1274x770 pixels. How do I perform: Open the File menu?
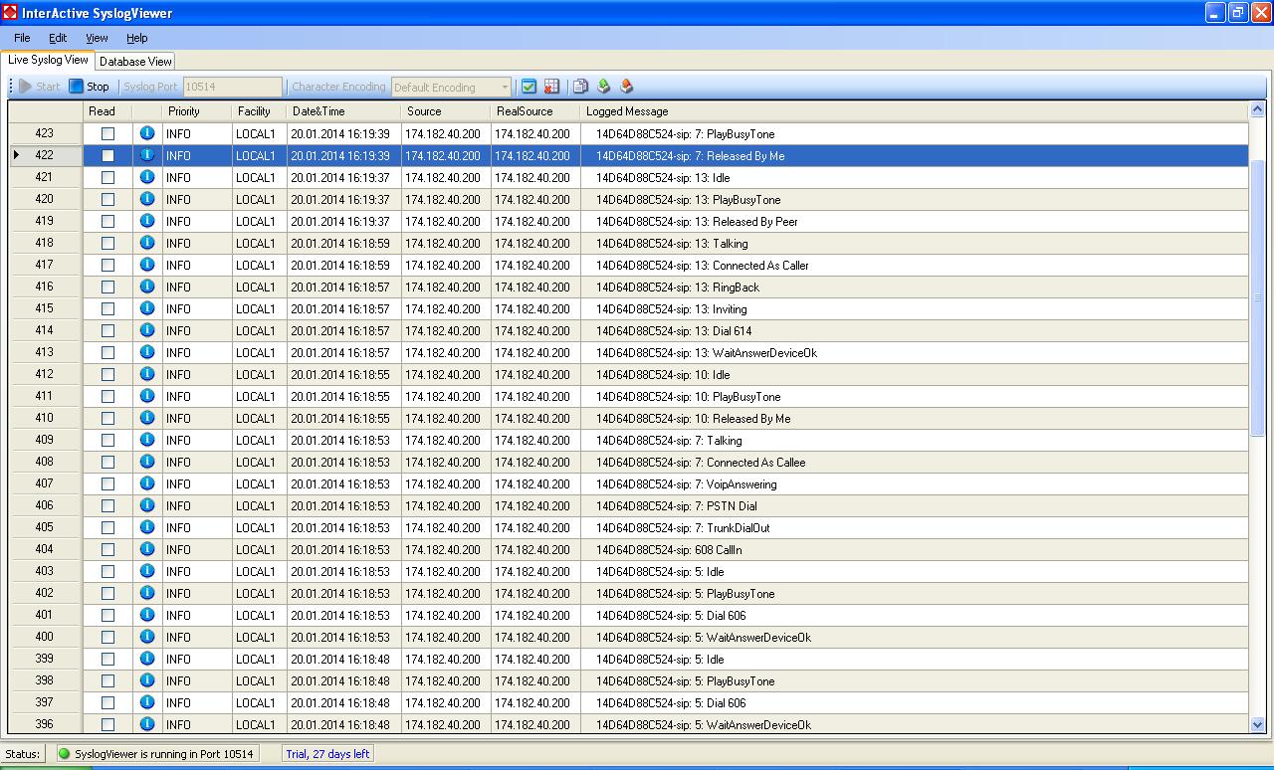click(x=22, y=38)
